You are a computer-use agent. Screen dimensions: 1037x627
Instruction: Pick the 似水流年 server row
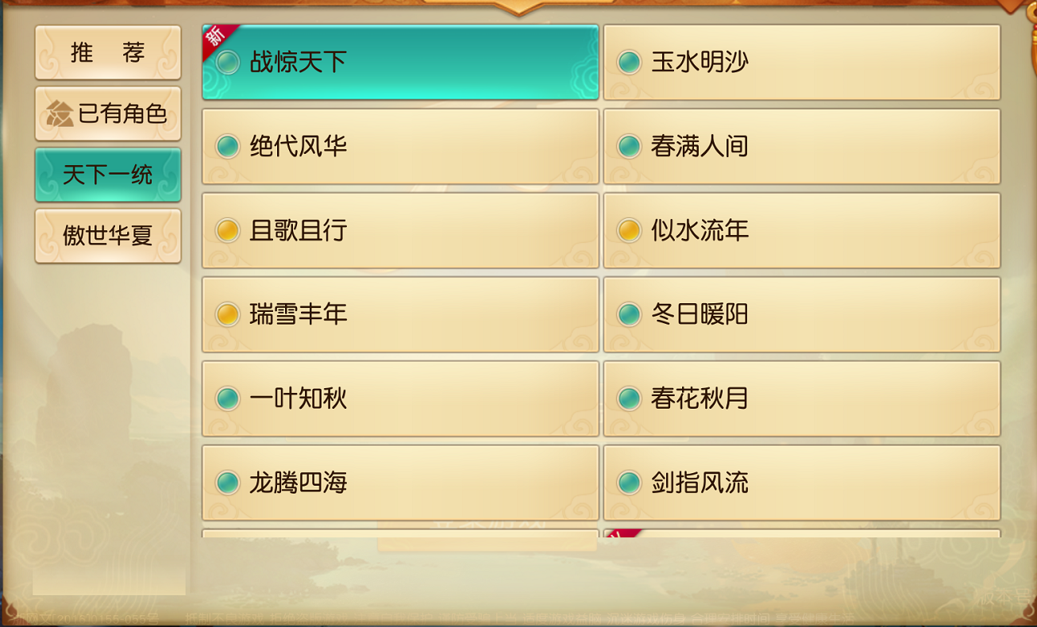pyautogui.click(x=801, y=230)
